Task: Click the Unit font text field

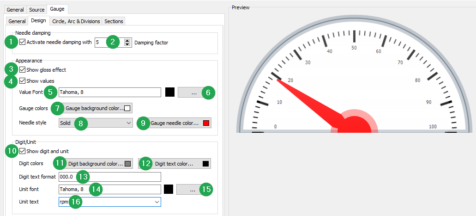Action: [x=109, y=189]
